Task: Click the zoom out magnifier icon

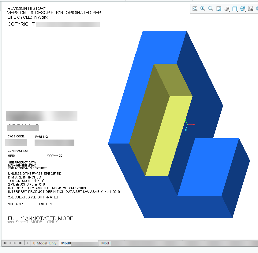Action: [211, 9]
